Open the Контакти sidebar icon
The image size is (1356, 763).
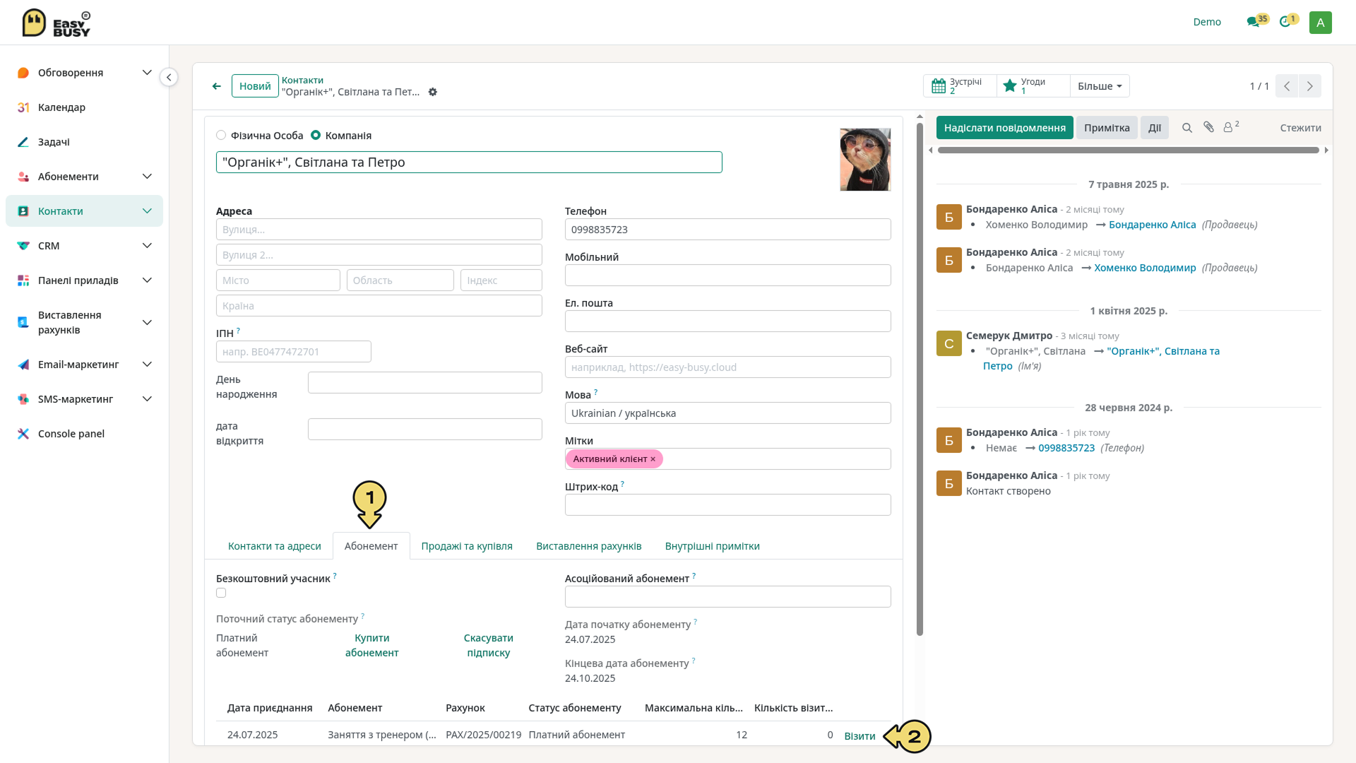point(23,211)
